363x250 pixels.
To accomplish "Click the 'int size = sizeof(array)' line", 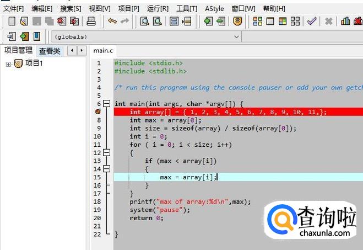I will (213, 128).
